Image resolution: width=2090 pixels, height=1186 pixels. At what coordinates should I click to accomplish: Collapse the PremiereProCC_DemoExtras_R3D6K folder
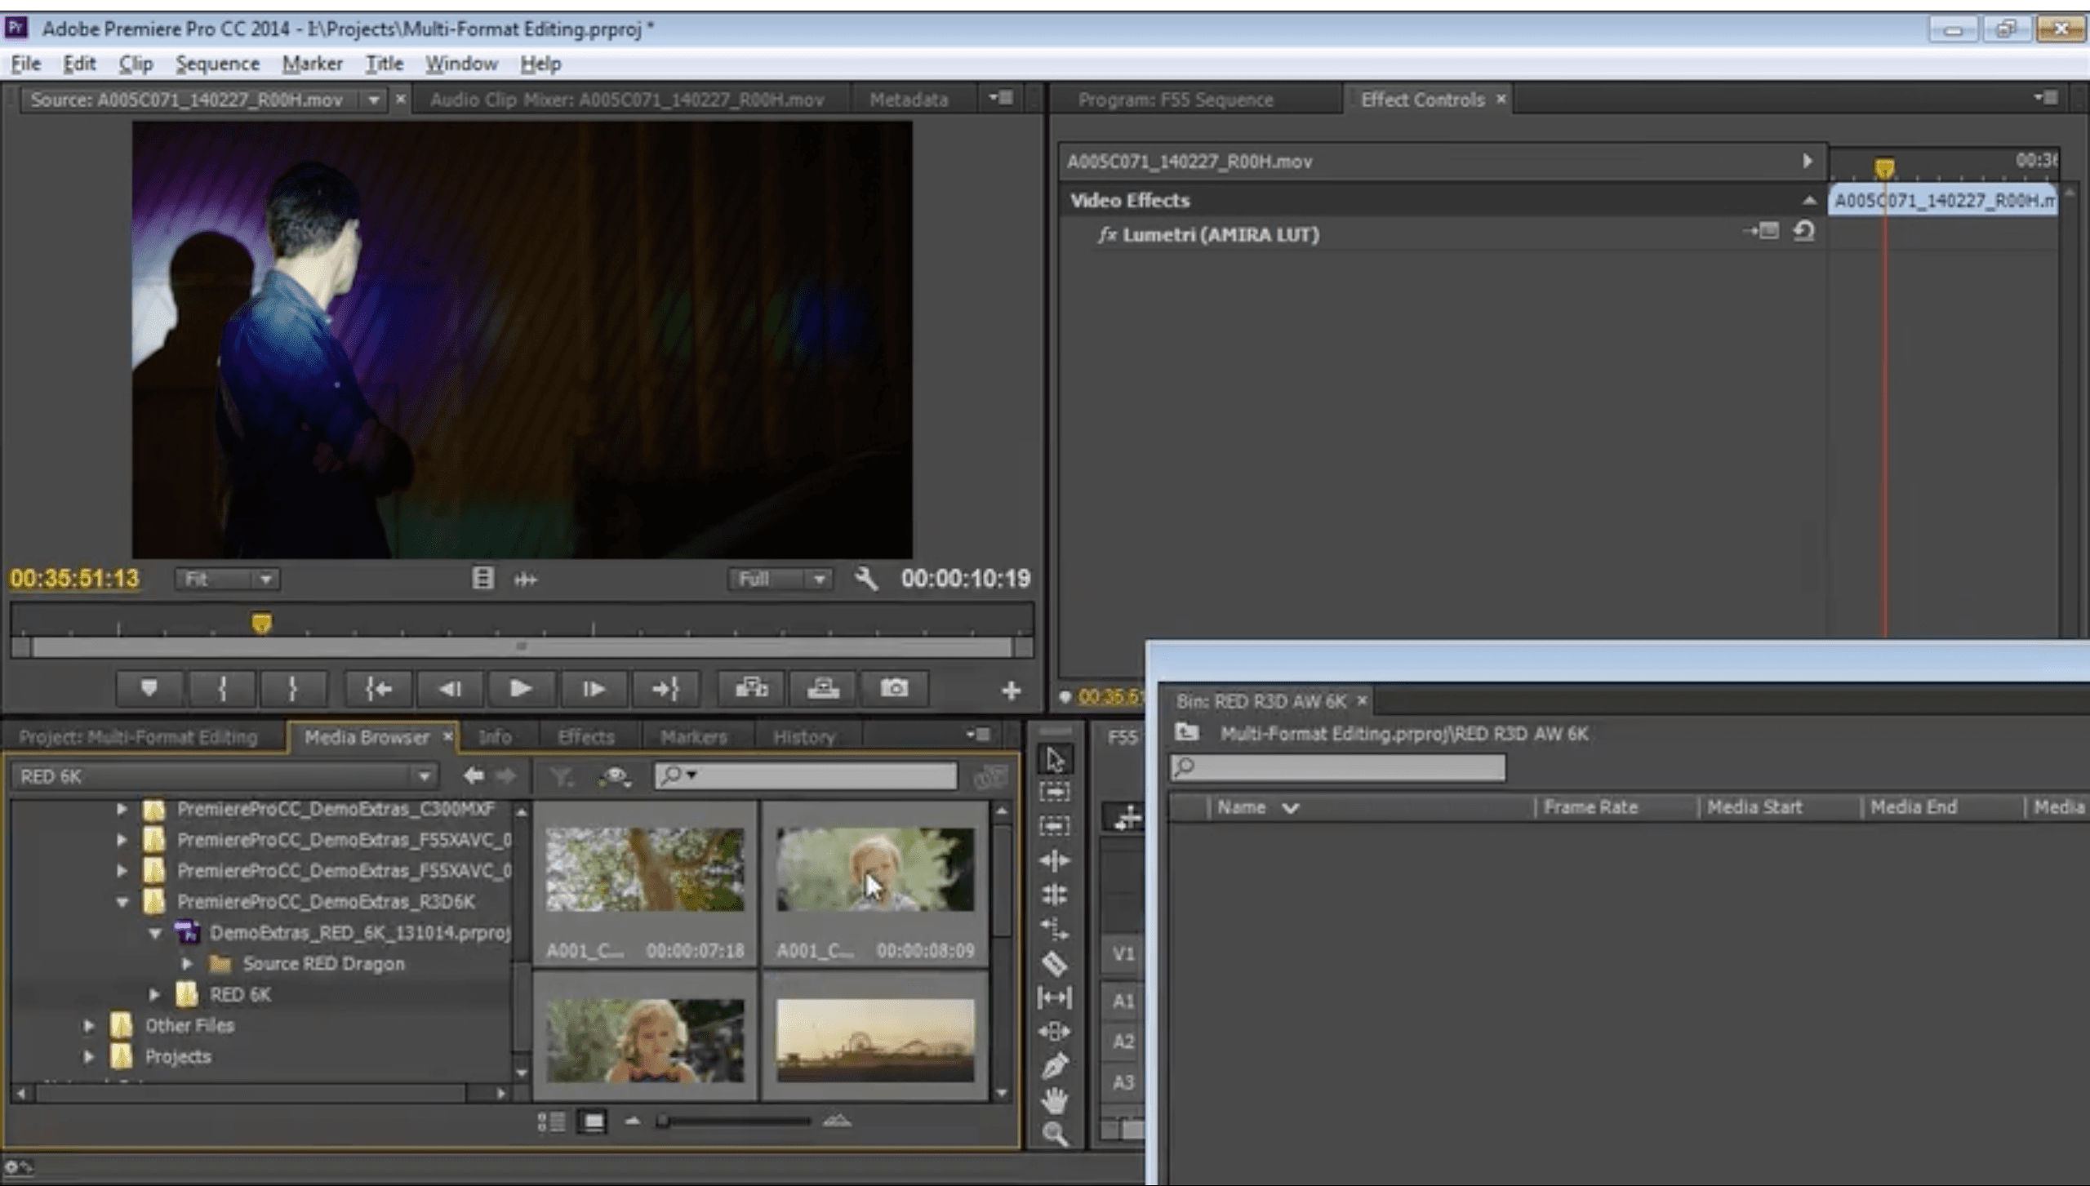[x=122, y=903]
